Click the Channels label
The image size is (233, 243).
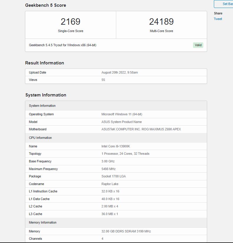pyautogui.click(x=35, y=239)
